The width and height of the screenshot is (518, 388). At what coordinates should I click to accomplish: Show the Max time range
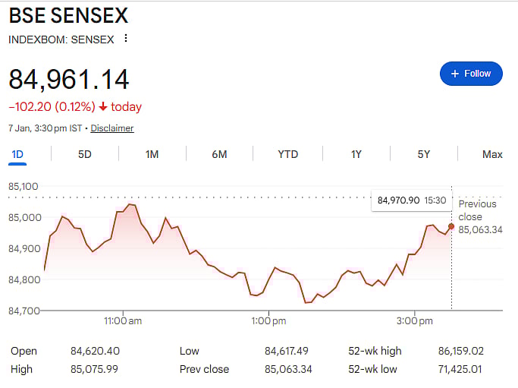point(492,154)
